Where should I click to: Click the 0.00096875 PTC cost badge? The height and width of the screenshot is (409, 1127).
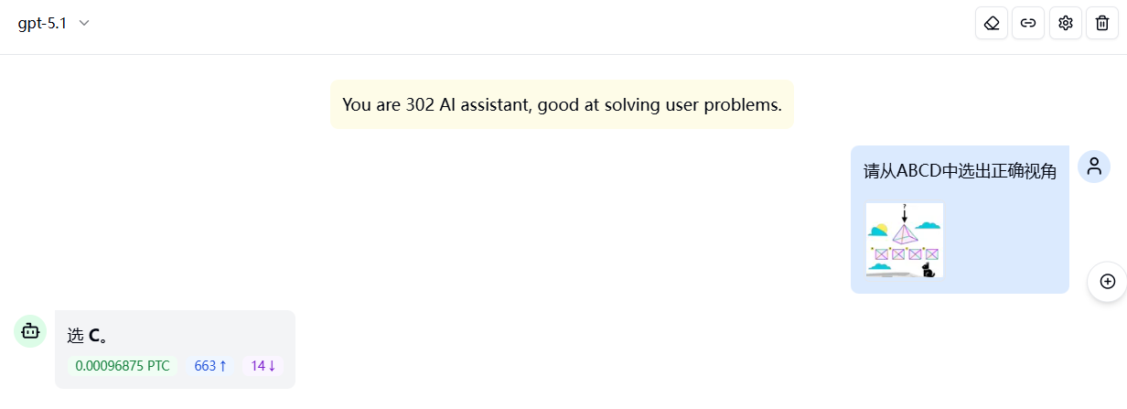click(123, 366)
